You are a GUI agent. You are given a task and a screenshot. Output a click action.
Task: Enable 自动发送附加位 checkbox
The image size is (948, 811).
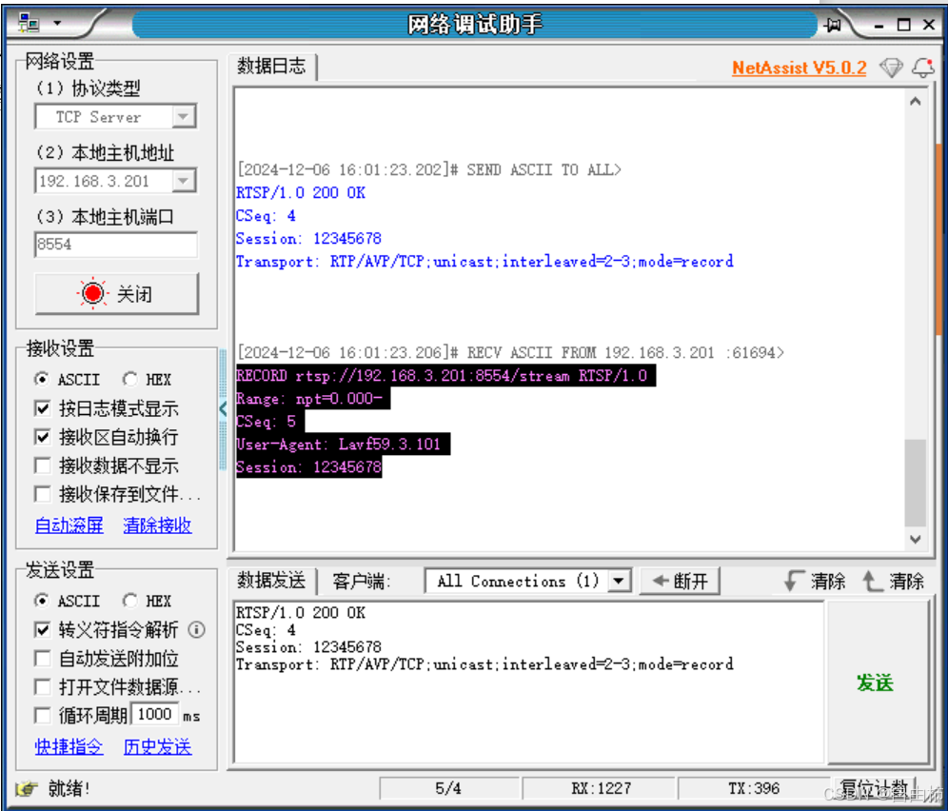(42, 659)
